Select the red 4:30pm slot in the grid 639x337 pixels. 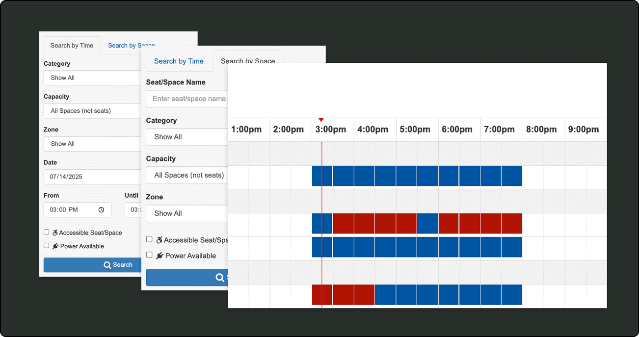[385, 223]
